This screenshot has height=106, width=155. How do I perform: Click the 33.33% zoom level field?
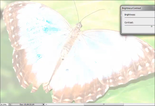point(3,104)
